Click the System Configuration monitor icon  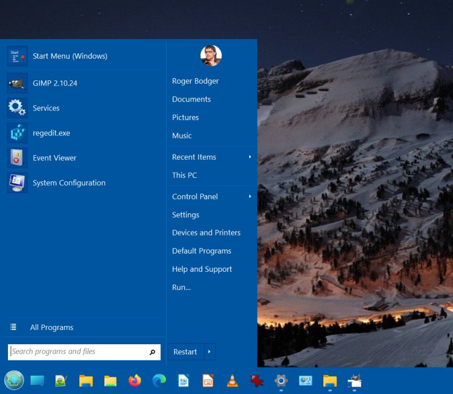pyautogui.click(x=17, y=183)
